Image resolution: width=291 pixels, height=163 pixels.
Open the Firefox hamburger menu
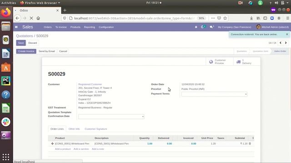[x=287, y=18]
